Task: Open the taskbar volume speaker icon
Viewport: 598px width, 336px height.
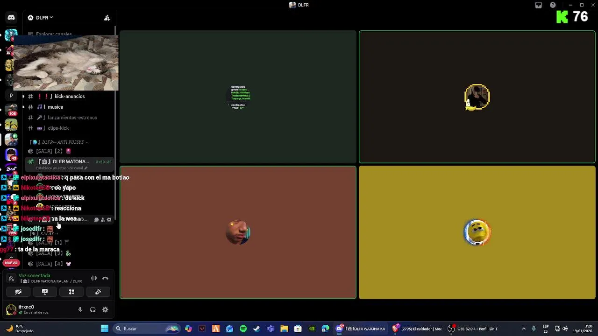Action: pyautogui.click(x=565, y=329)
